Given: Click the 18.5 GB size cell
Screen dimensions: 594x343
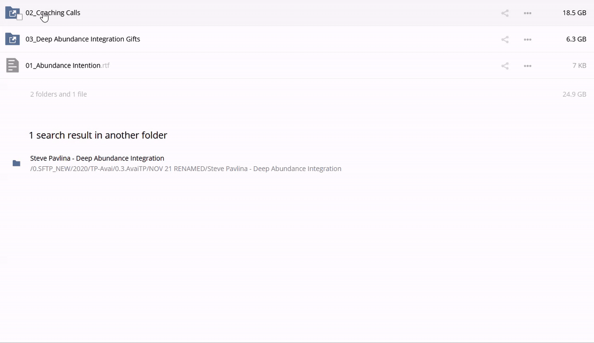Looking at the screenshot, I should (x=574, y=13).
